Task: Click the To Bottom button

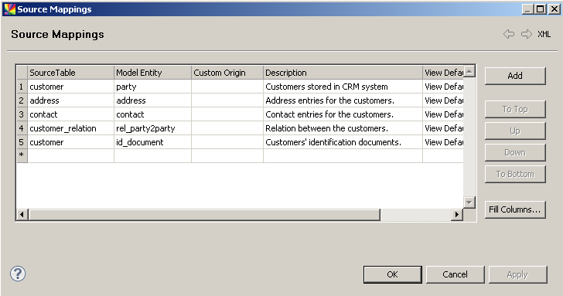Action: click(515, 174)
